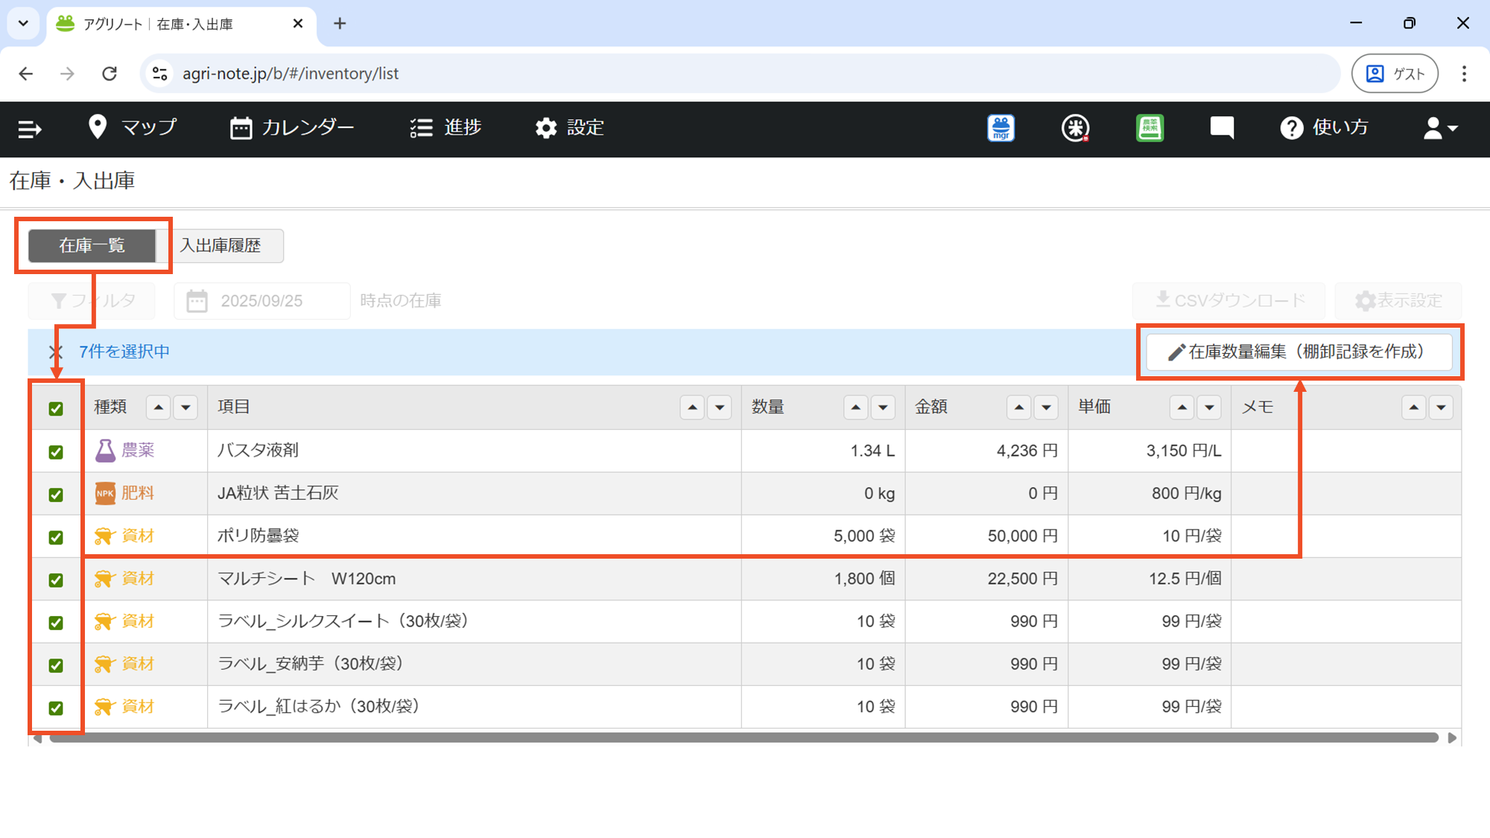Image resolution: width=1490 pixels, height=838 pixels.
Task: Click the NPK fertilizer icon for JA粒状 苦土石灰
Action: pos(105,493)
